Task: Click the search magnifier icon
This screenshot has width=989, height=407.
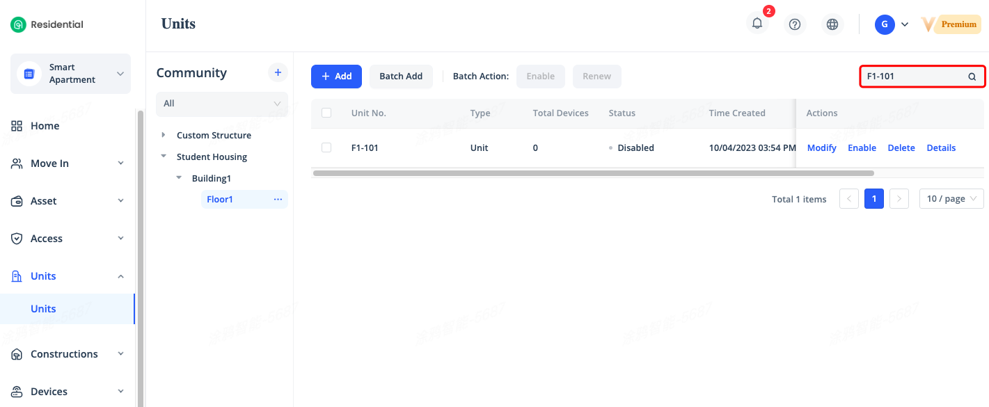Action: point(972,77)
